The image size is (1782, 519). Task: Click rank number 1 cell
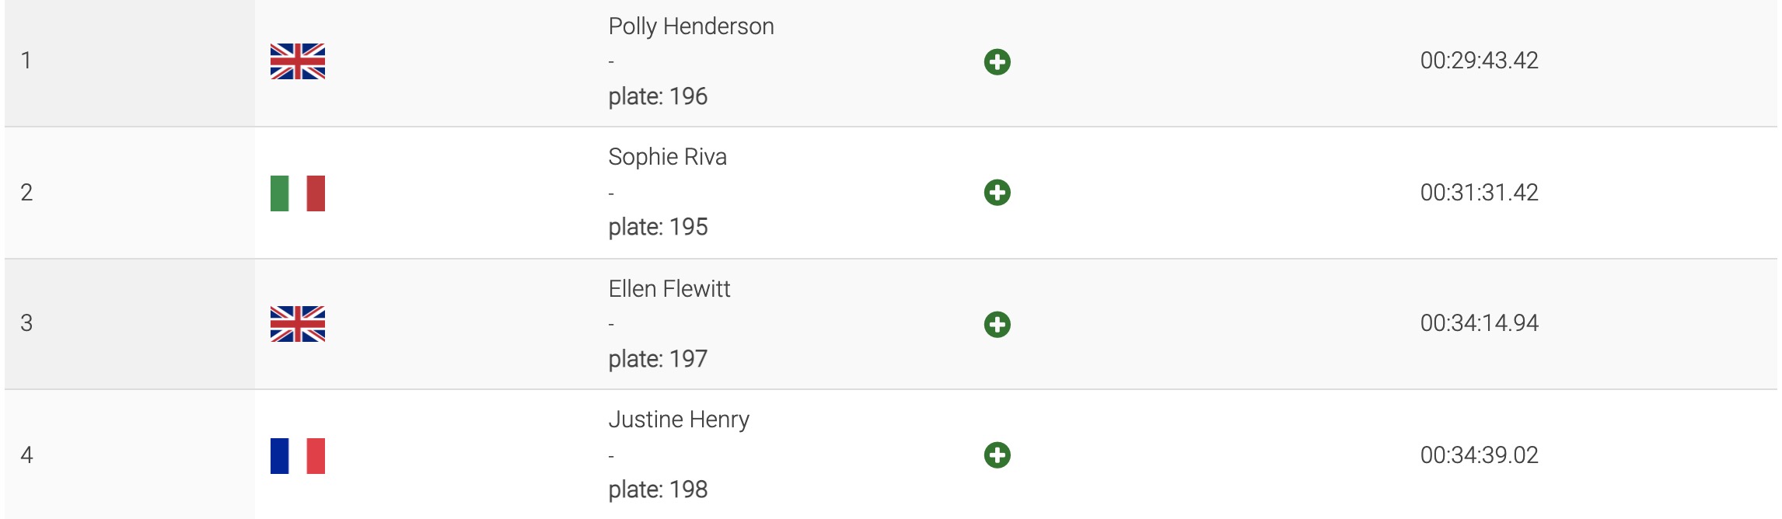(130, 63)
